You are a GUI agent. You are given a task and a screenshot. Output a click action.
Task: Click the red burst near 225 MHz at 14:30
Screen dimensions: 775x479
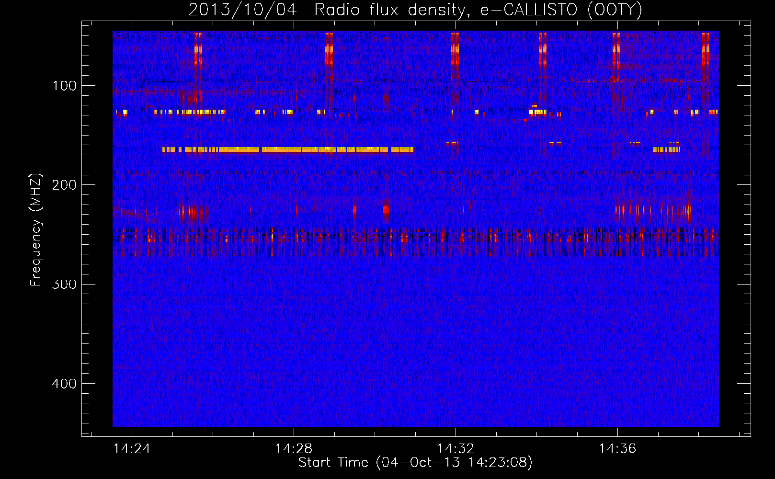point(386,210)
